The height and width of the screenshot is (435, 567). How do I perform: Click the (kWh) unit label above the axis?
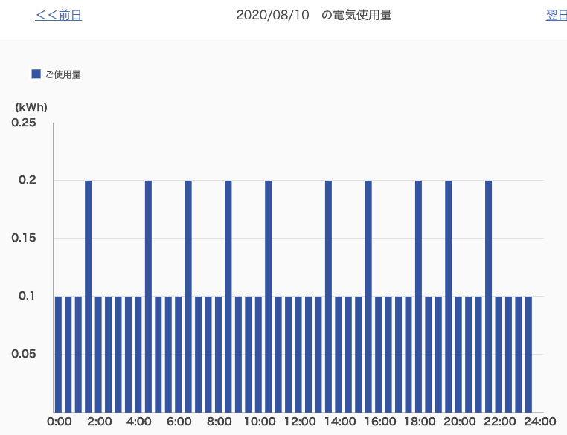[31, 107]
